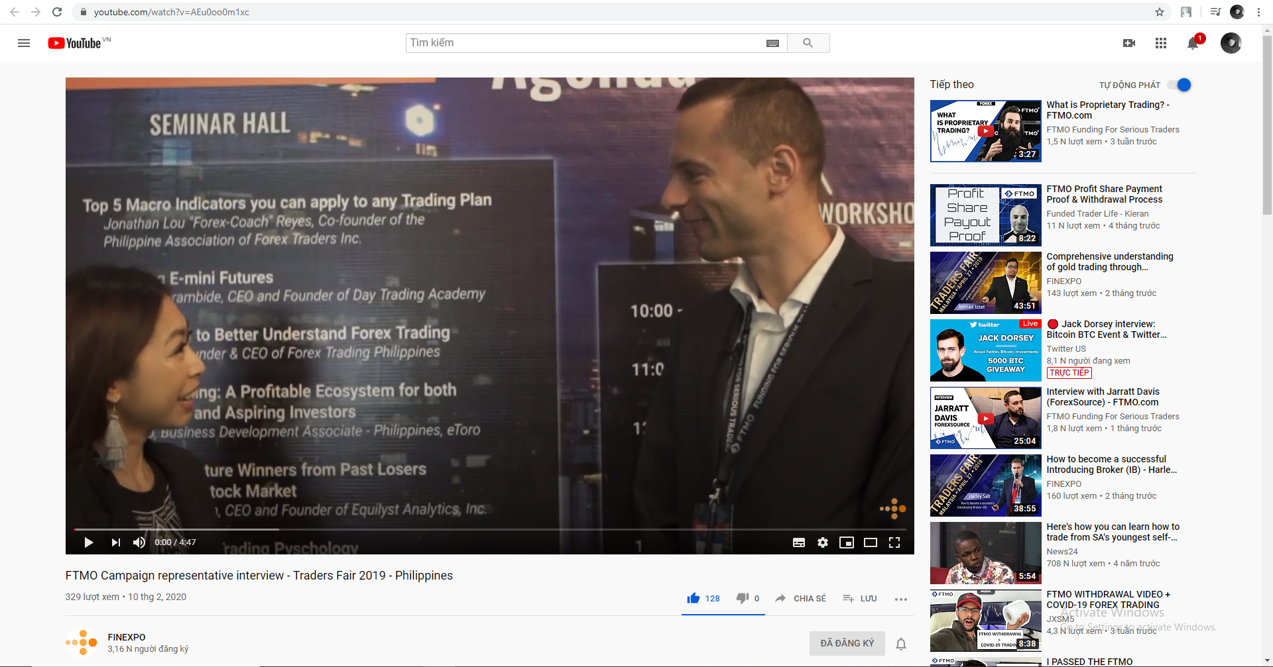Open SA's youngest self-made video thumbnail
1273x667 pixels.
click(985, 552)
